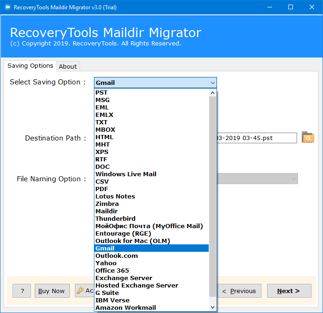Click the key icon on the Activate button
The width and height of the screenshot is (323, 313).
tap(80, 290)
